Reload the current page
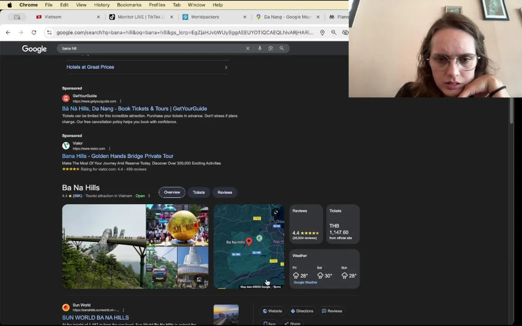Image resolution: width=522 pixels, height=326 pixels. pyautogui.click(x=34, y=32)
